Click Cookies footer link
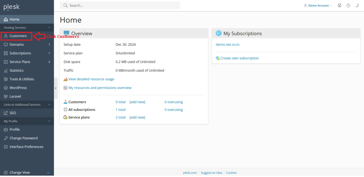Screen dimensions: 364x177 (231, 173)
